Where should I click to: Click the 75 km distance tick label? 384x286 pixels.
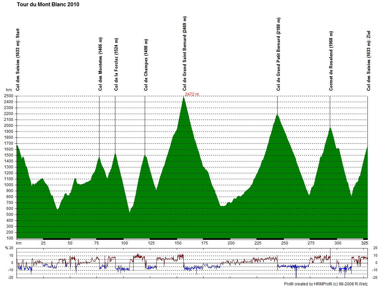tap(96, 243)
